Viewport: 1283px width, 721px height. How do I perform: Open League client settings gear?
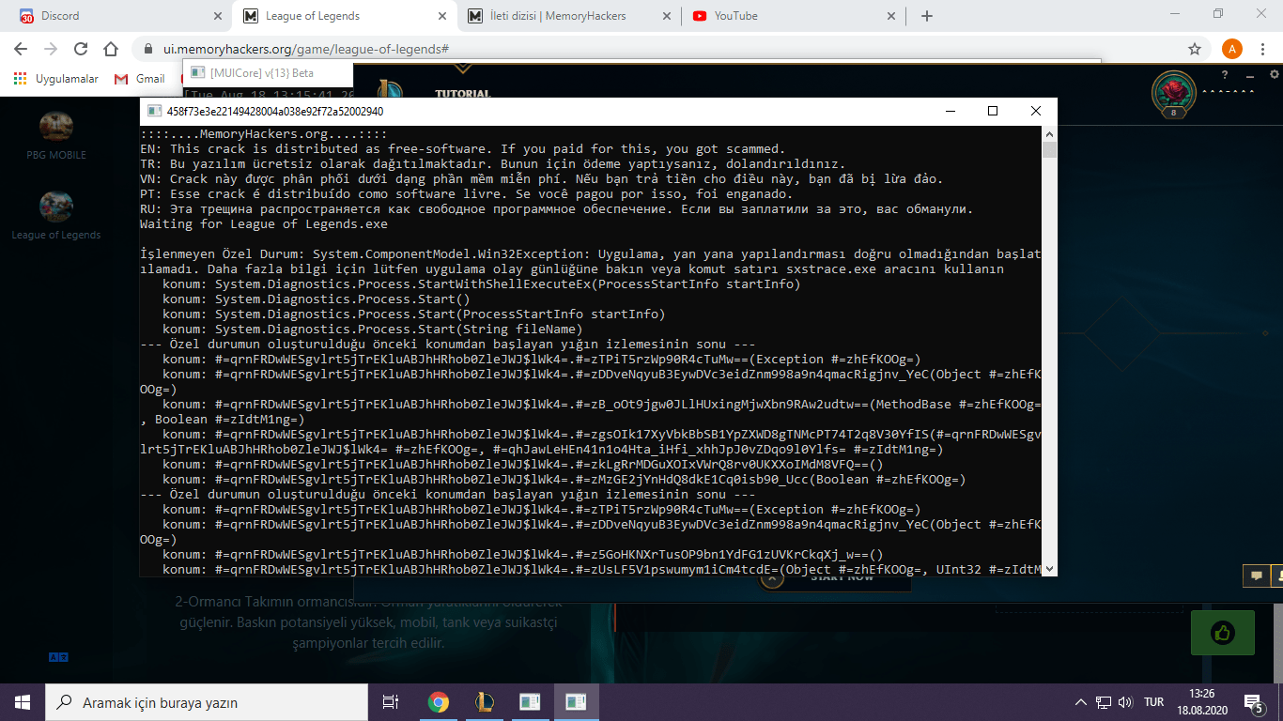(1275, 75)
